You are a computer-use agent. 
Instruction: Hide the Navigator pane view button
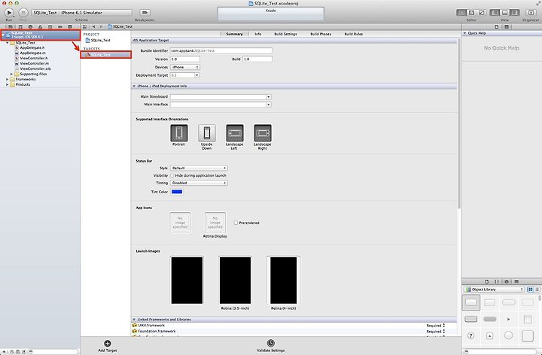(x=495, y=13)
